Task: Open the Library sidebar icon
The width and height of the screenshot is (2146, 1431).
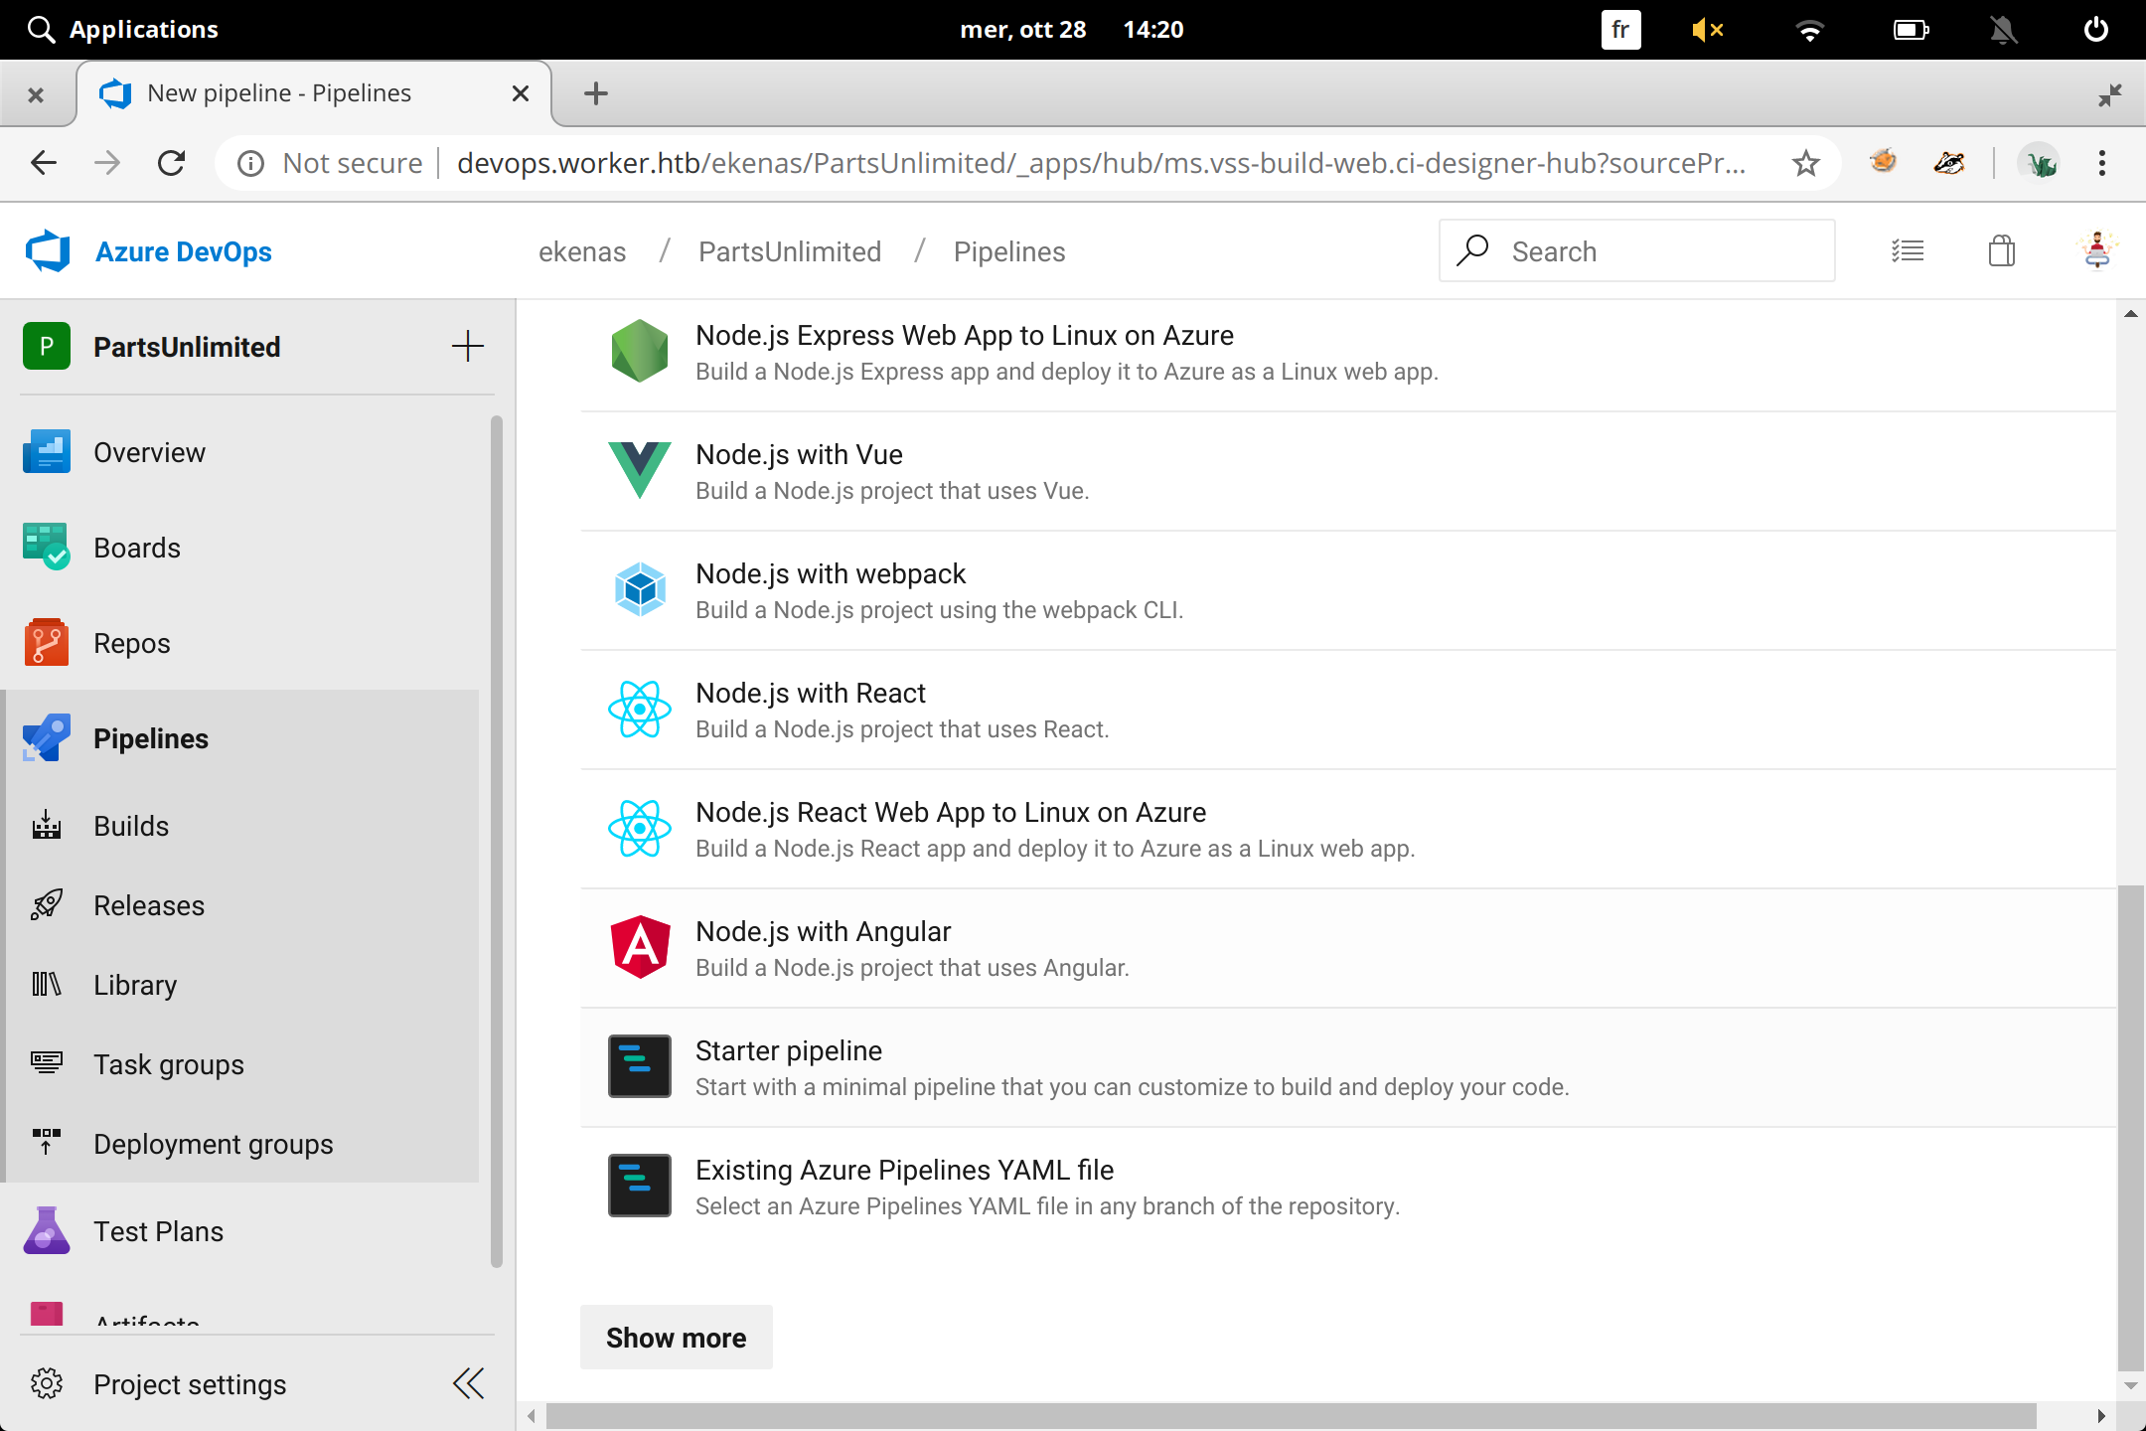Action: (x=45, y=985)
